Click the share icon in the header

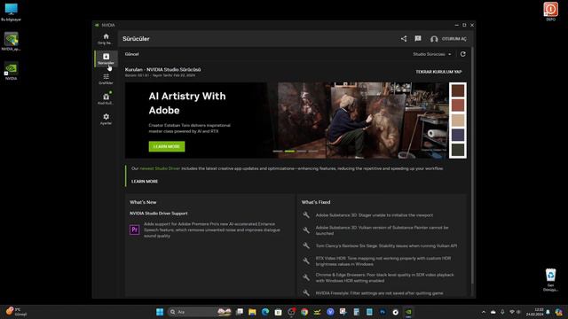coord(404,39)
